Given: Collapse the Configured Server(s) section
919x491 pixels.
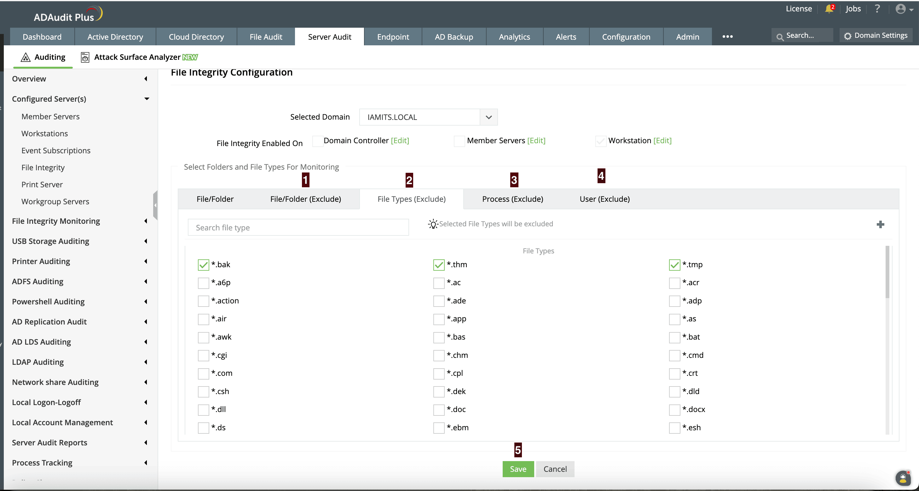Looking at the screenshot, I should 147,99.
